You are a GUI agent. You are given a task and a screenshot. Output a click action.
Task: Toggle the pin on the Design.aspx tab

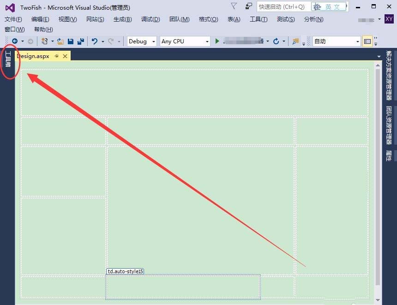(x=57, y=56)
